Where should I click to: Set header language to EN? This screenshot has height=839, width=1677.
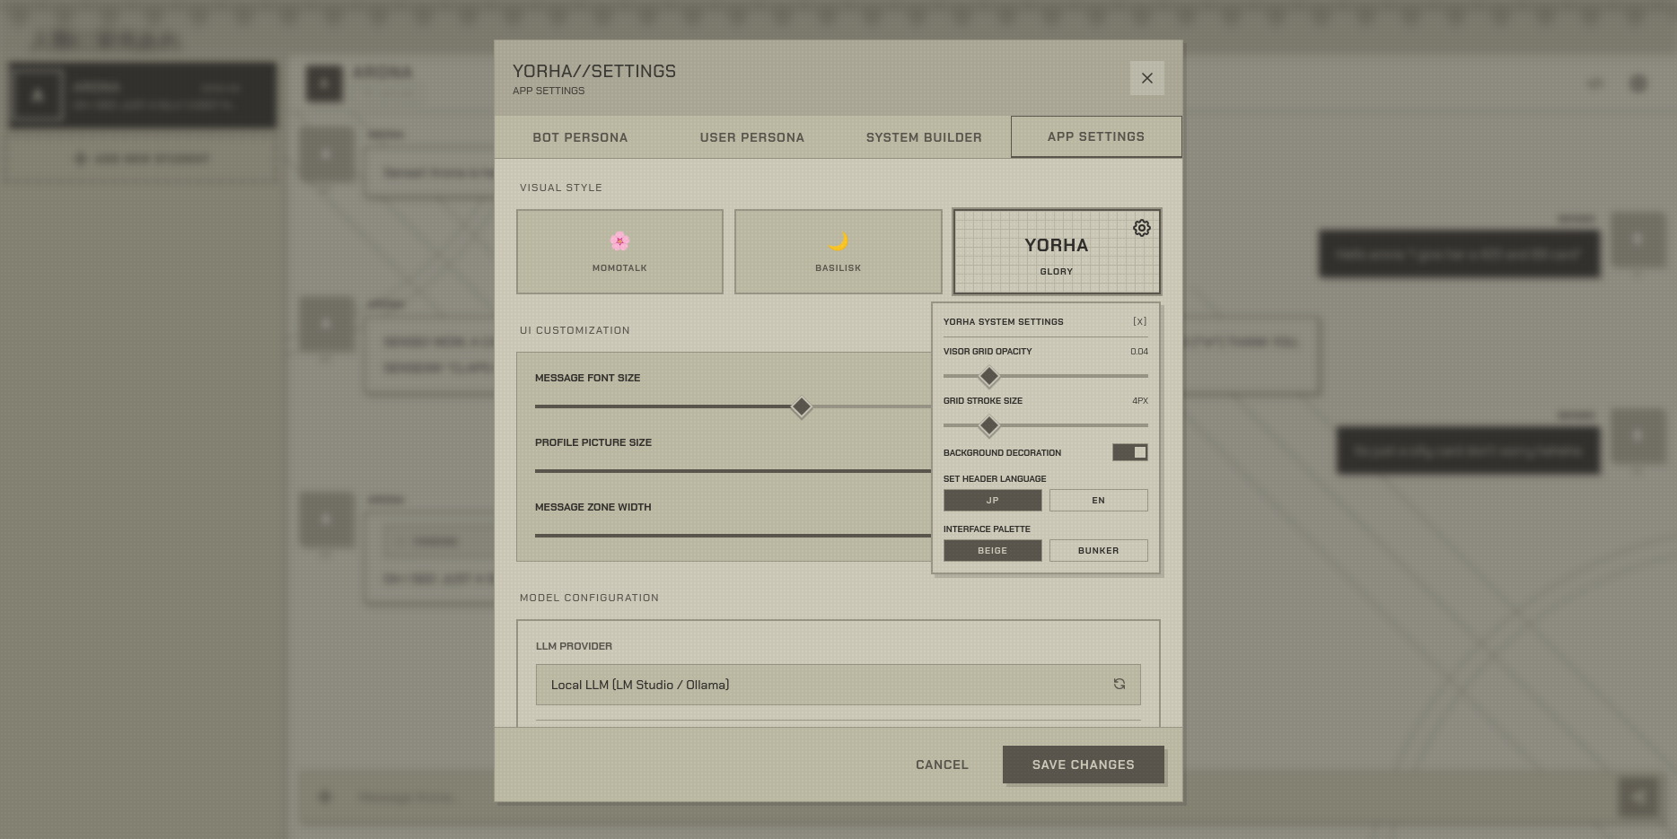1099,500
